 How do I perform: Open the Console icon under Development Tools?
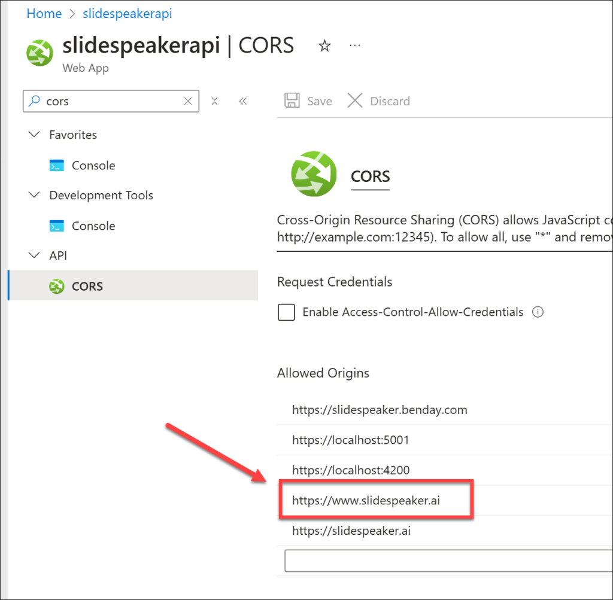(57, 226)
